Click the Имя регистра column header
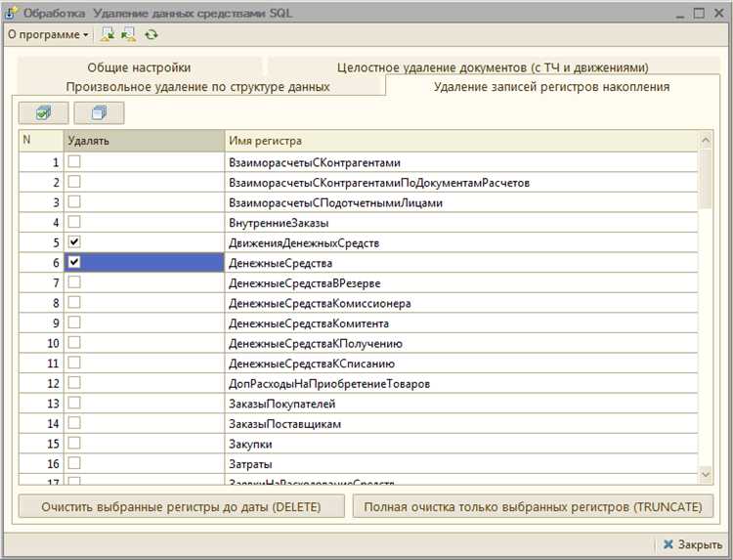This screenshot has height=560, width=733. tap(459, 141)
